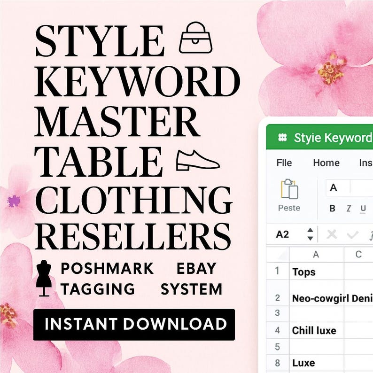Click the SYSTEM text
The width and height of the screenshot is (373, 373).
(x=192, y=289)
